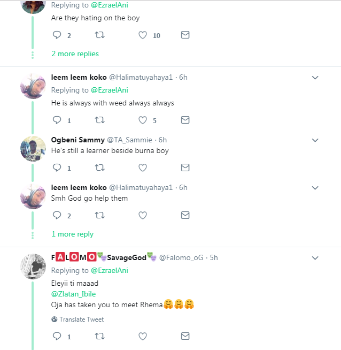This screenshot has width=341, height=350.
Task: Expand options for first leem leem koko tweet
Action: (x=315, y=78)
